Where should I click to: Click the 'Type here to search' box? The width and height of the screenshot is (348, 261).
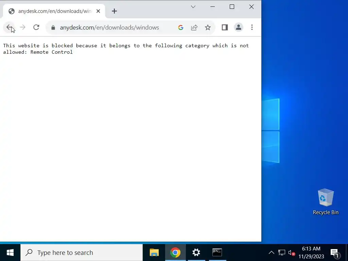(82, 253)
